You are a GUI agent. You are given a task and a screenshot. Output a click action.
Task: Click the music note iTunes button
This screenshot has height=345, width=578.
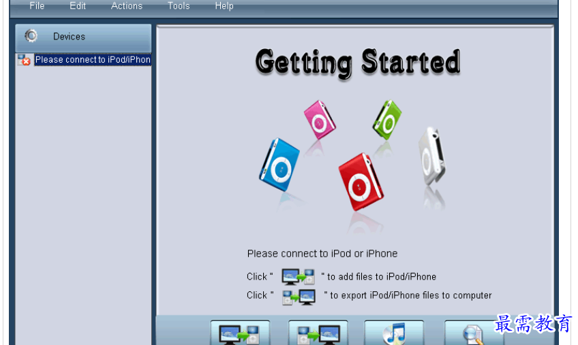394,333
